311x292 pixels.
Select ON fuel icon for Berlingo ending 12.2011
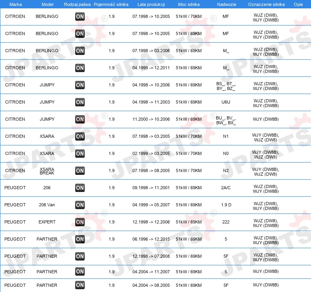coord(80,68)
